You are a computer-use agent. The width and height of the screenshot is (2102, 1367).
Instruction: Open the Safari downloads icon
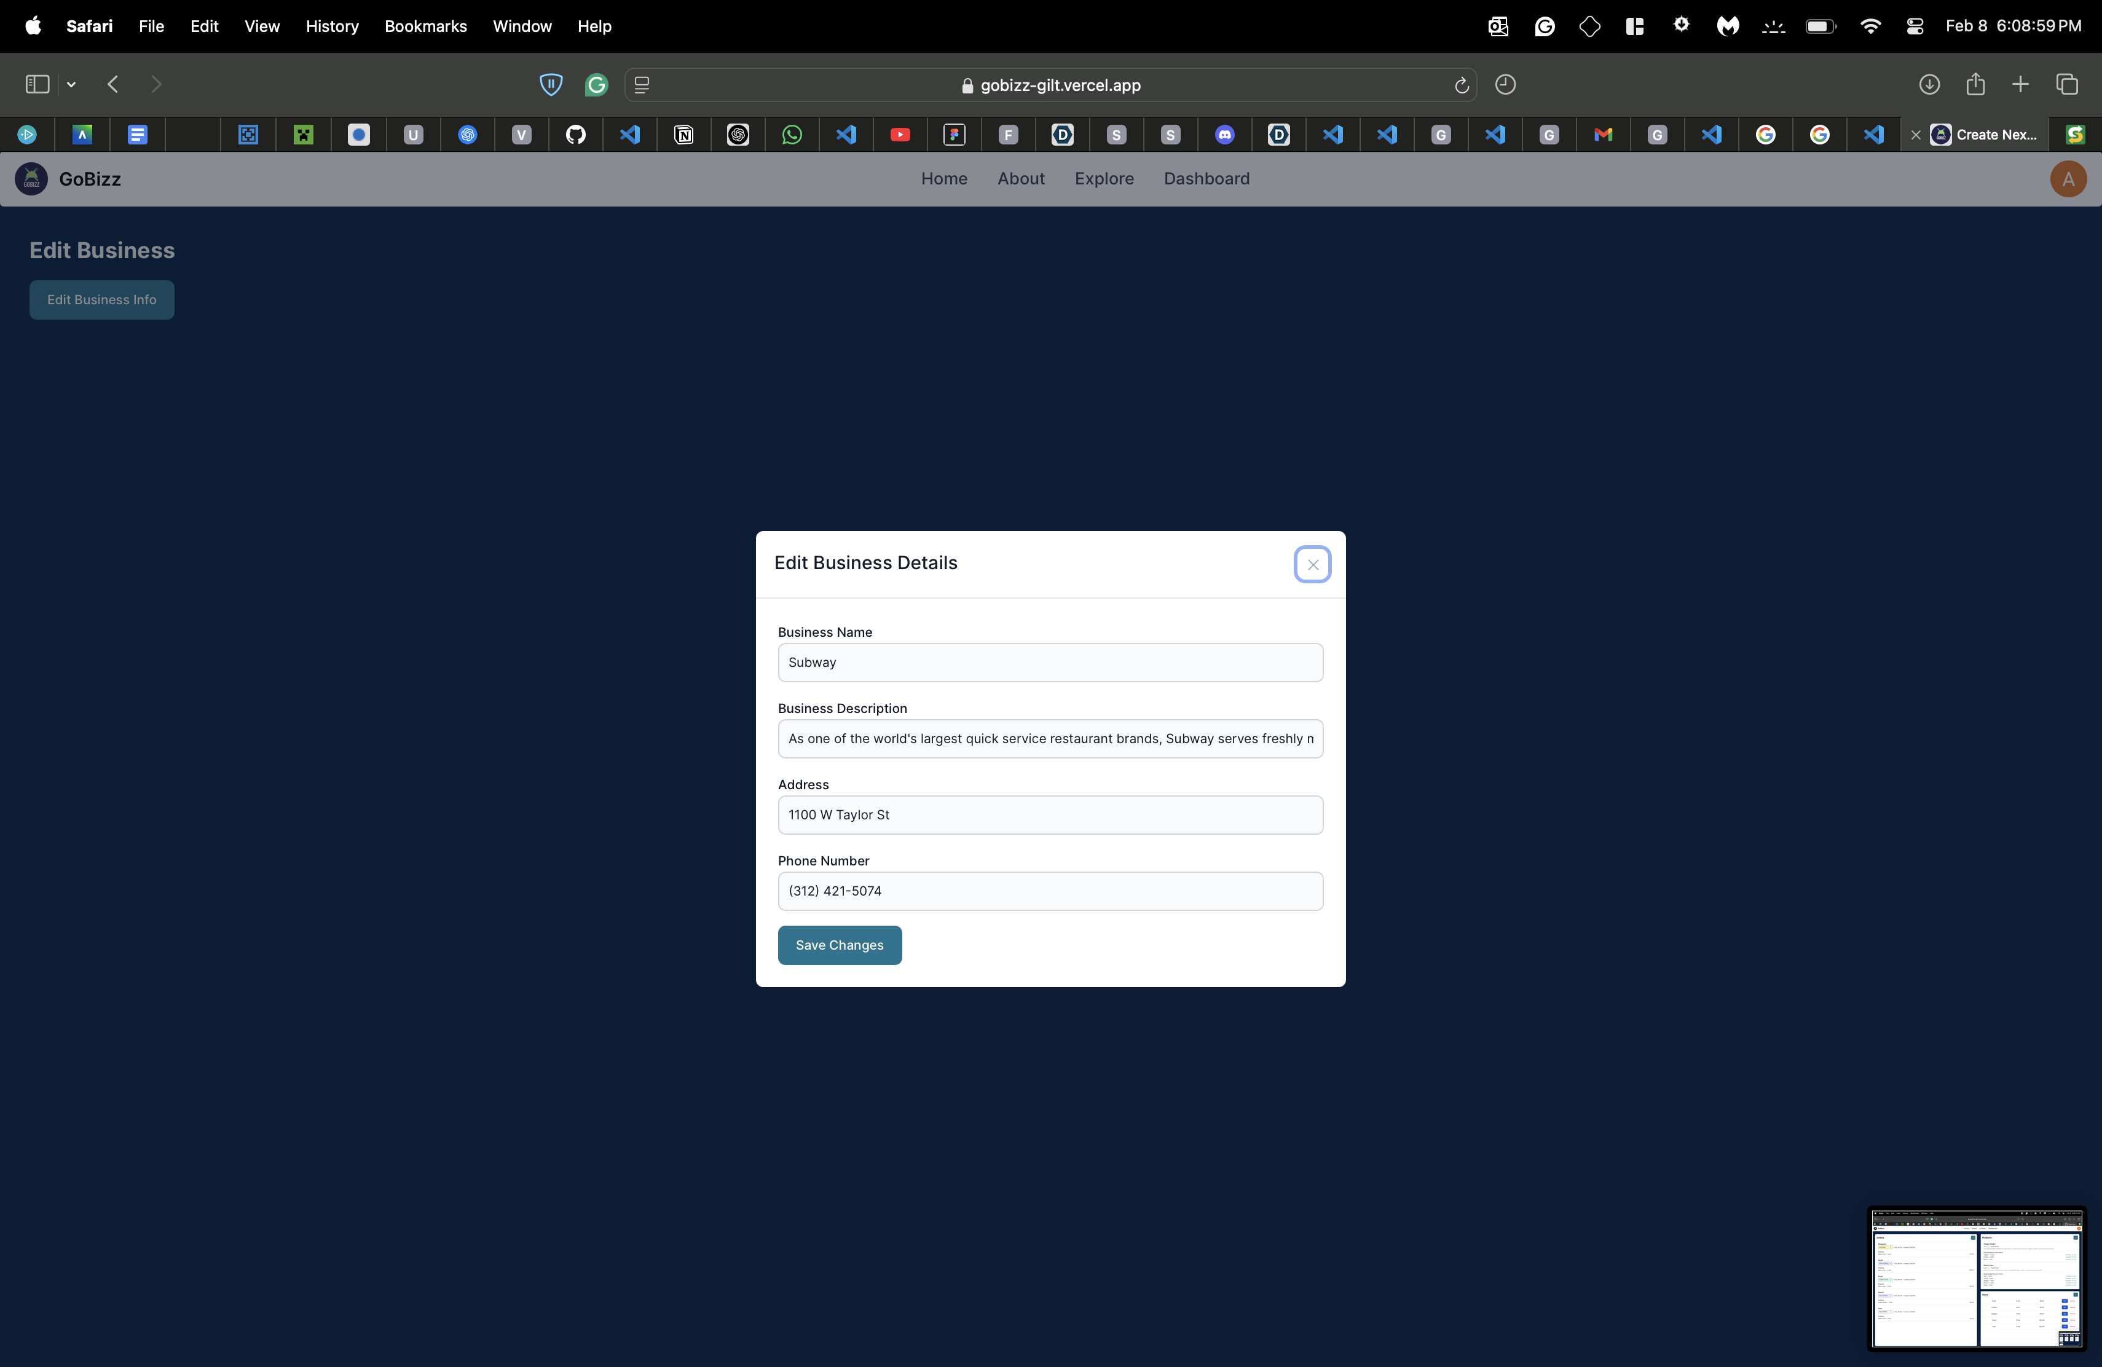[1929, 85]
